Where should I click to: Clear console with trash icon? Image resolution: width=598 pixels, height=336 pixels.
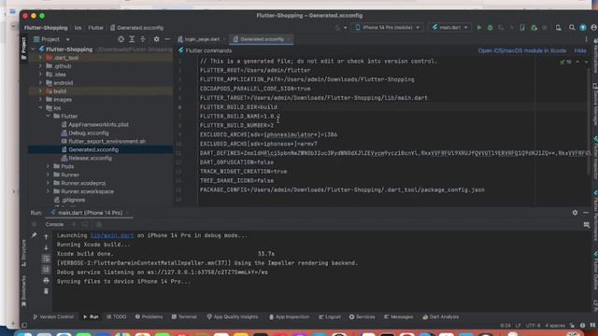coord(46,291)
